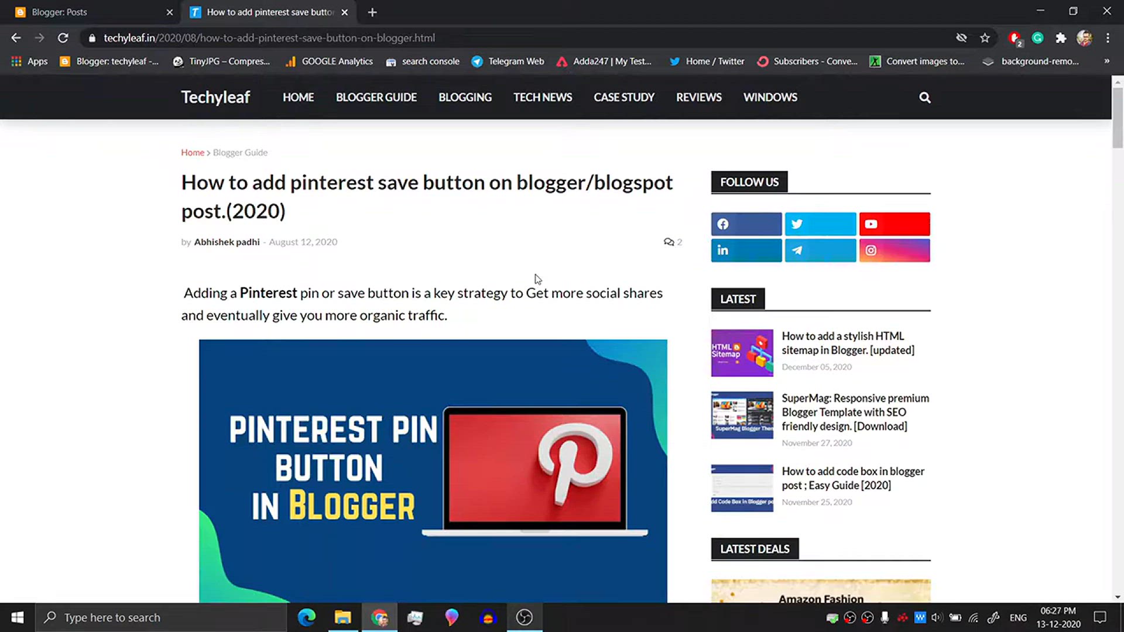Image resolution: width=1124 pixels, height=632 pixels.
Task: Open the Telegram Web bookmark
Action: click(508, 61)
